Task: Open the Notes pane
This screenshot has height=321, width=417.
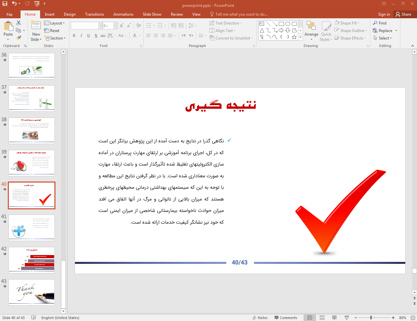Action: (260, 318)
